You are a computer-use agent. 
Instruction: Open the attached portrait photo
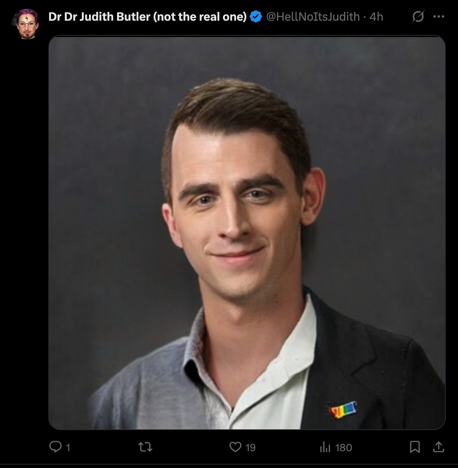point(247,232)
